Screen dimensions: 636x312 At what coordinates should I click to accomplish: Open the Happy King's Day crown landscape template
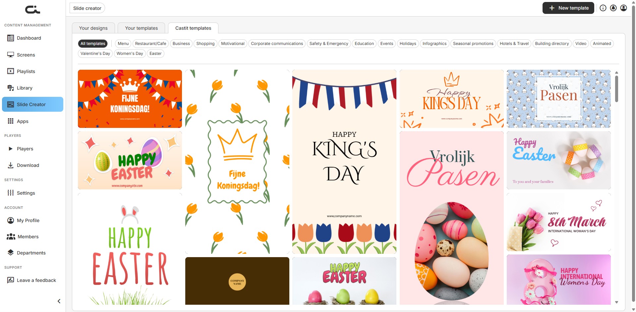[x=452, y=99]
